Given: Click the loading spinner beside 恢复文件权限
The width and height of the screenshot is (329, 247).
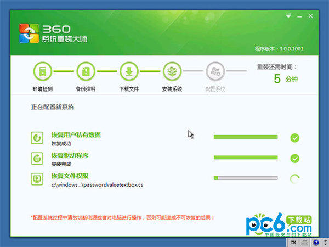Looking at the screenshot, I should click(x=295, y=179).
